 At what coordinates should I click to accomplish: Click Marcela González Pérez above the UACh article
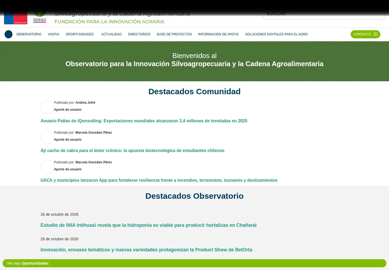[93, 162]
